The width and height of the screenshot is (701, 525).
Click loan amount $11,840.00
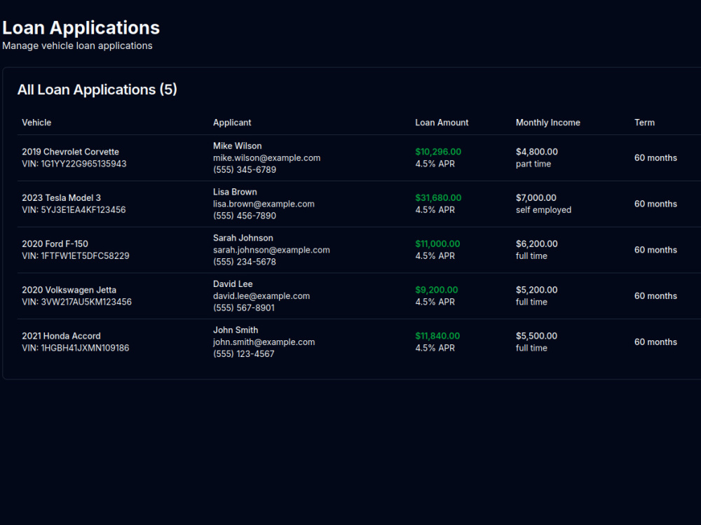(437, 336)
